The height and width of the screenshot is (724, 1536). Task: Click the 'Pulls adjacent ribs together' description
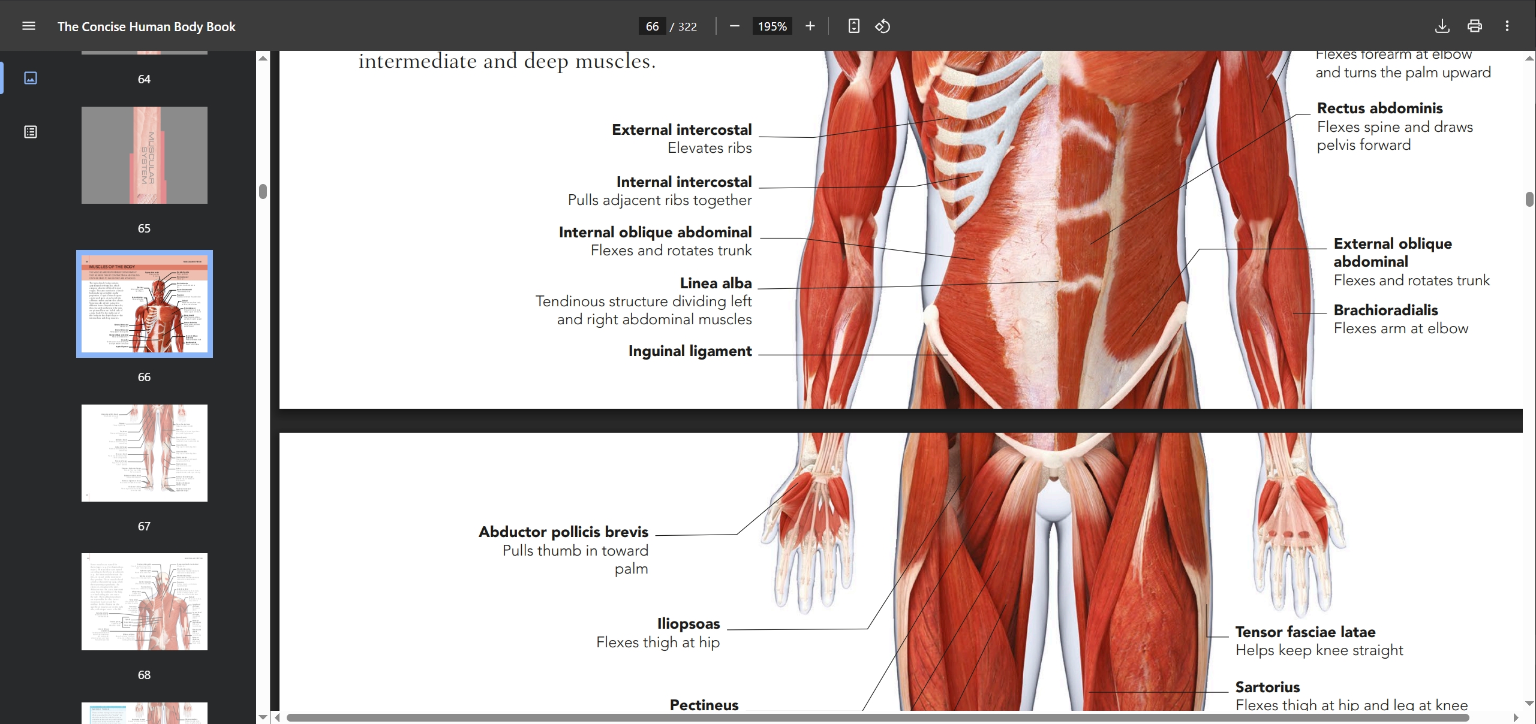[660, 200]
